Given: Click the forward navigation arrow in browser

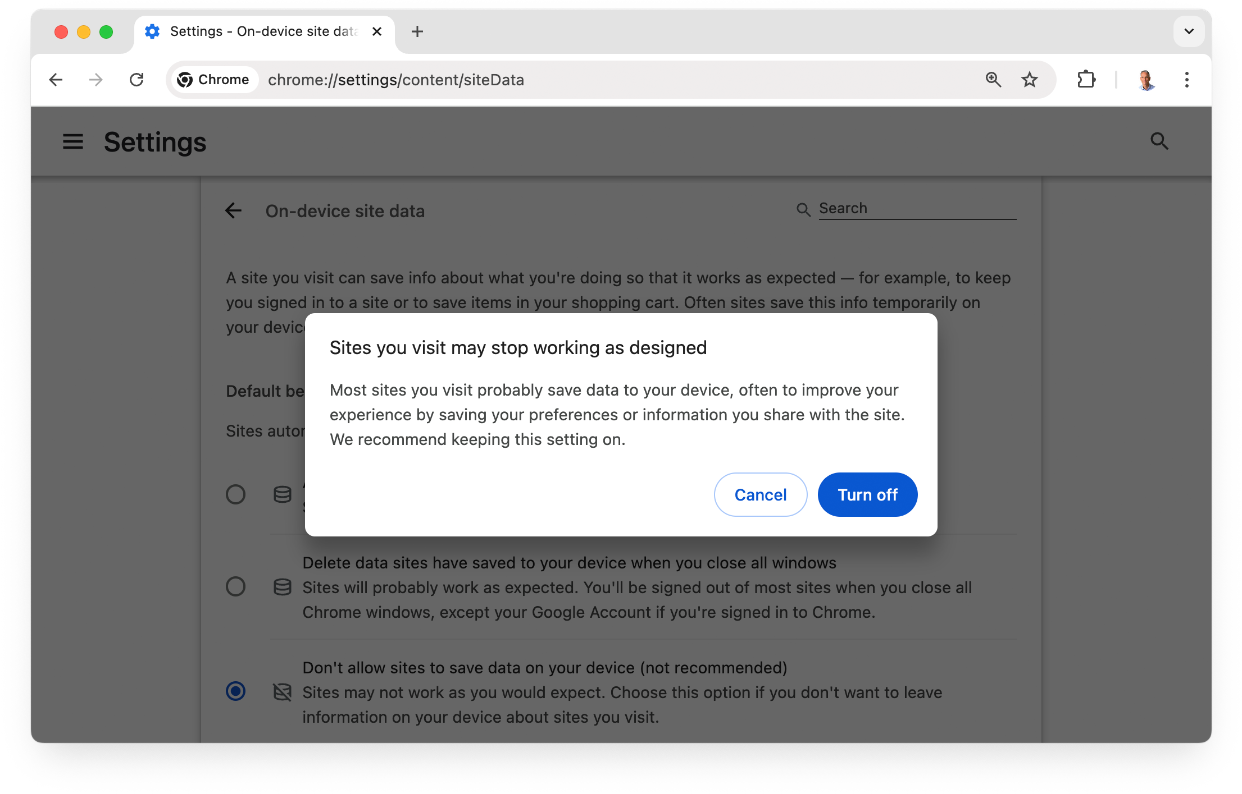Looking at the screenshot, I should point(94,80).
